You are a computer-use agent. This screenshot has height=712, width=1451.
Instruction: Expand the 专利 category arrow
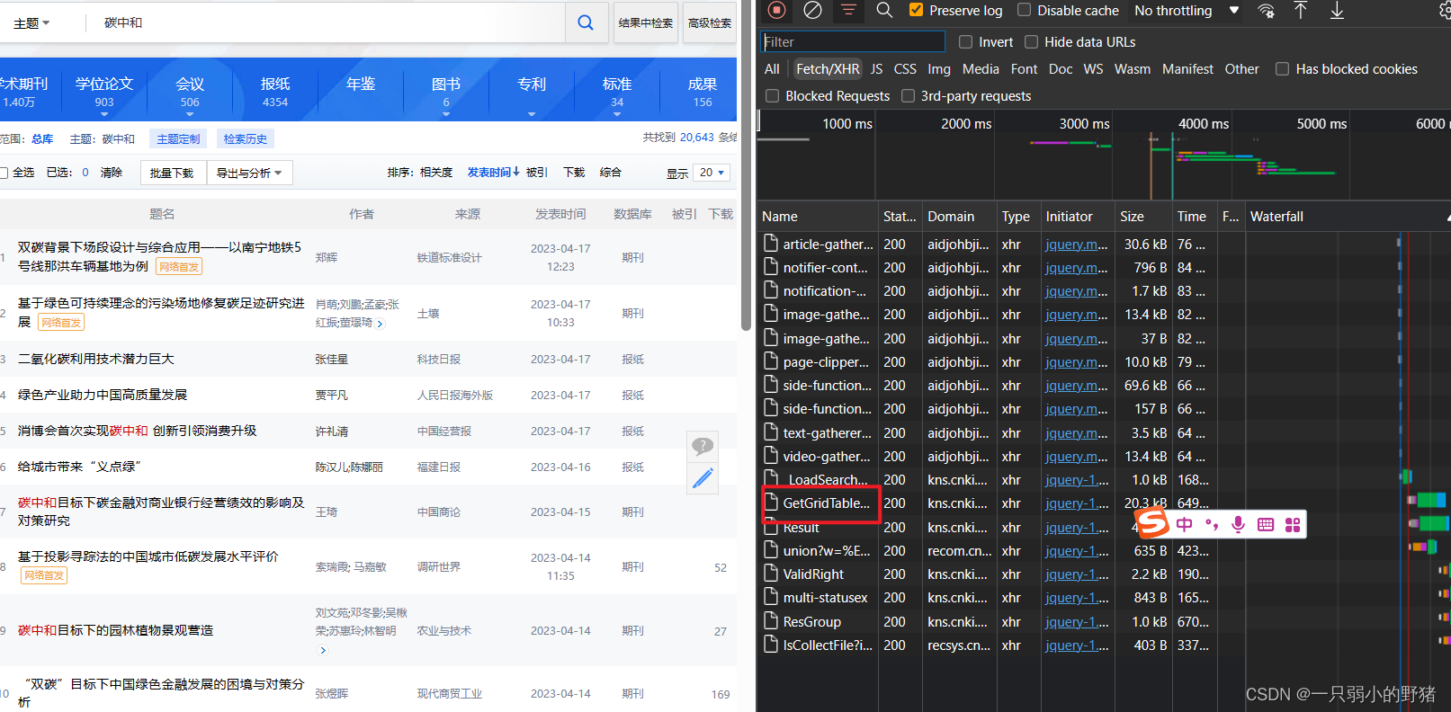click(532, 114)
